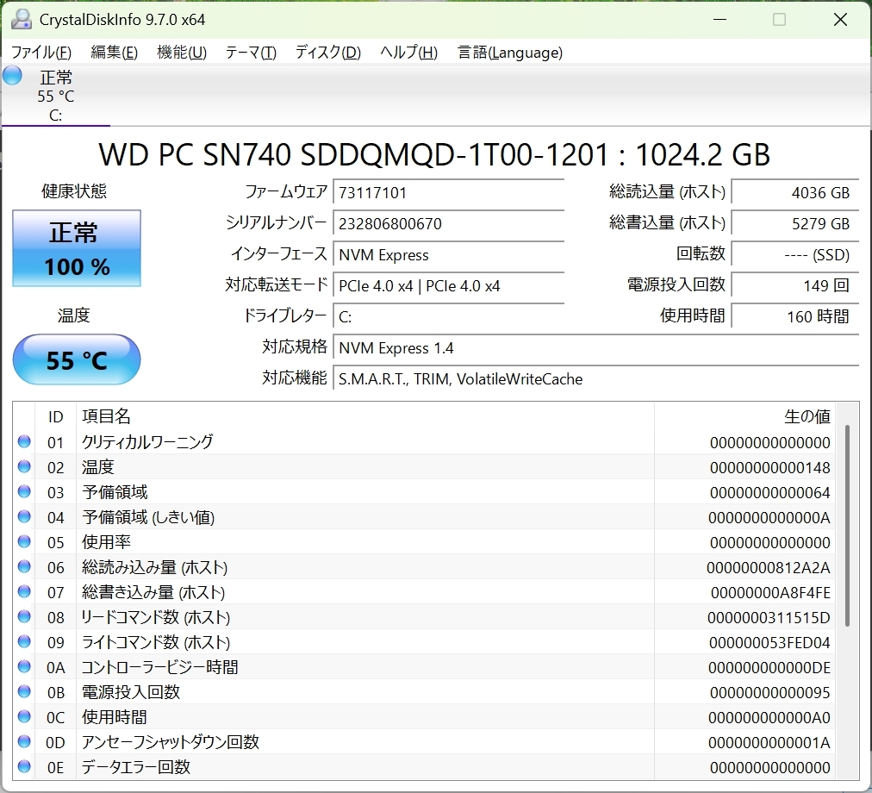Image resolution: width=872 pixels, height=793 pixels.
Task: Select the C: drive indicator in the drive bar
Action: pos(54,95)
